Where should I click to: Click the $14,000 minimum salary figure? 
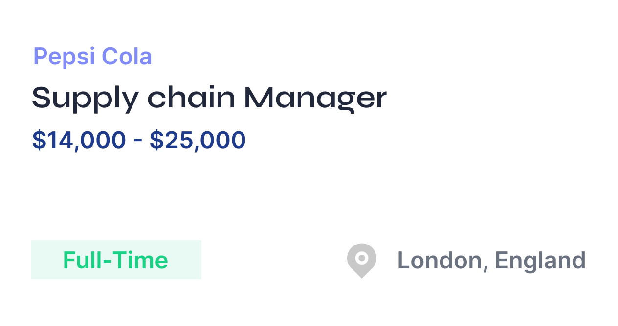pyautogui.click(x=79, y=141)
